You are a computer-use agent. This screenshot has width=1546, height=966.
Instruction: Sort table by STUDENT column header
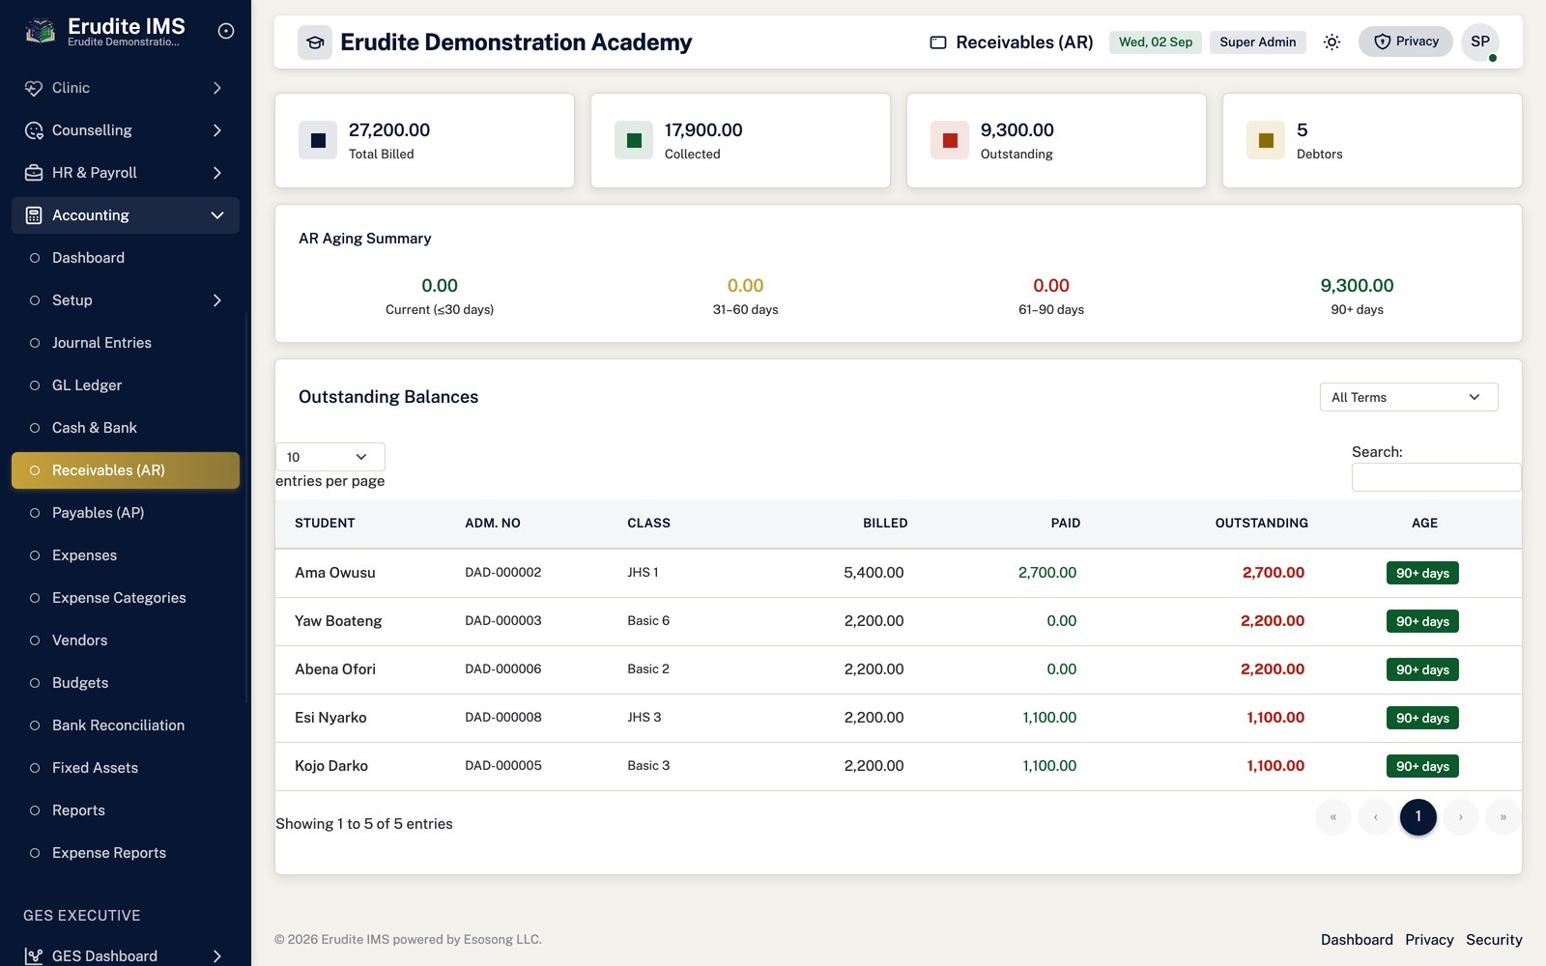tap(325, 523)
